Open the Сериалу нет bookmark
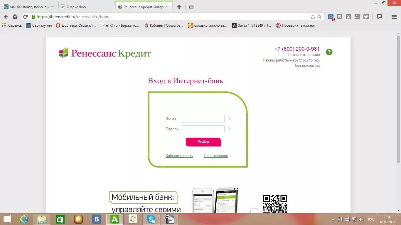 [x=39, y=25]
